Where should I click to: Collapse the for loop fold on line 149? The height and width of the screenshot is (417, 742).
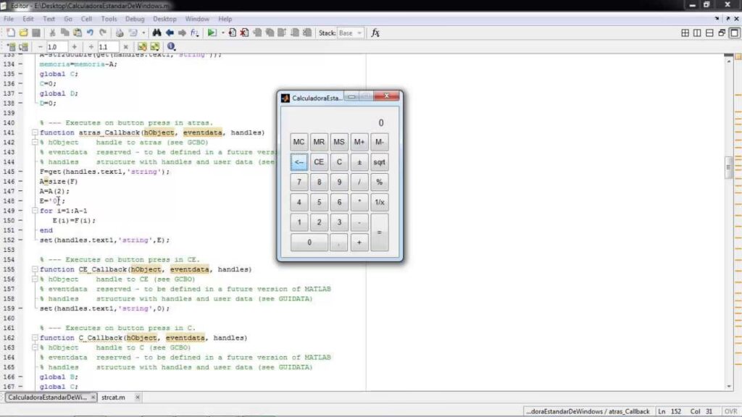pyautogui.click(x=35, y=211)
